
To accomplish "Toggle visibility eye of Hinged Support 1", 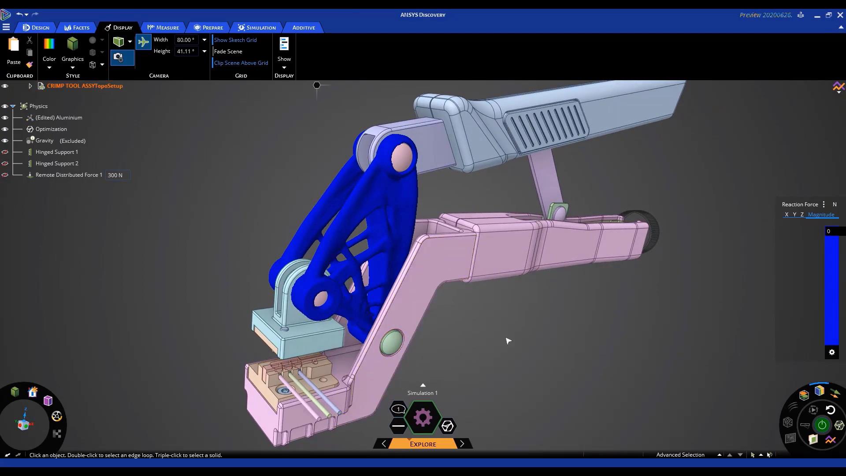I will tap(5, 152).
